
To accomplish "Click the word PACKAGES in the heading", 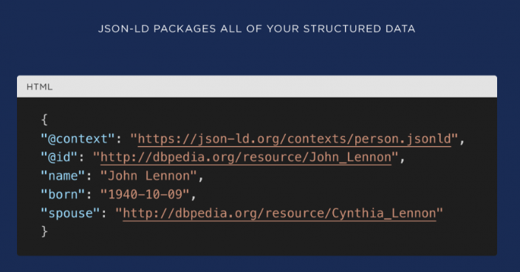I will 185,29.
